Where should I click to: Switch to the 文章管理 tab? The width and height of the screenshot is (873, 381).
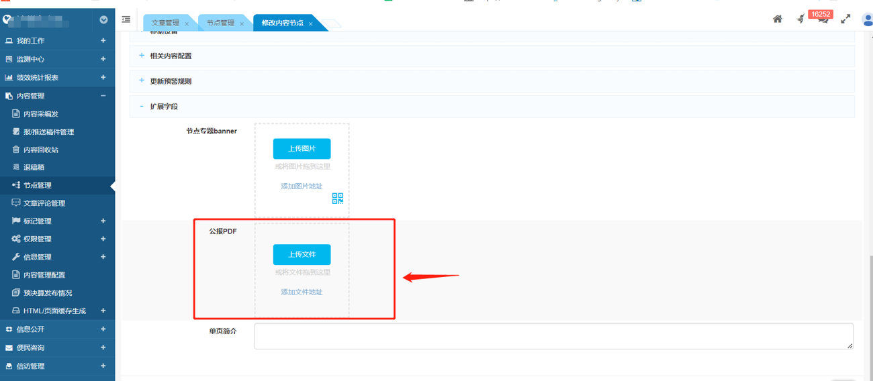pyautogui.click(x=165, y=23)
